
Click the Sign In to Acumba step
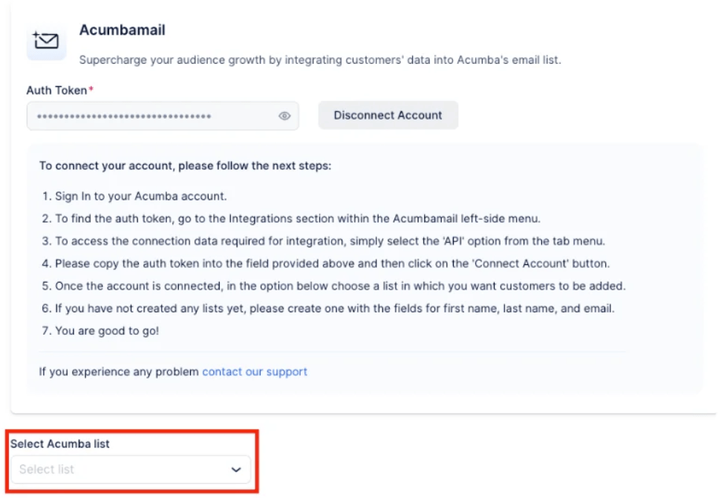click(x=141, y=197)
